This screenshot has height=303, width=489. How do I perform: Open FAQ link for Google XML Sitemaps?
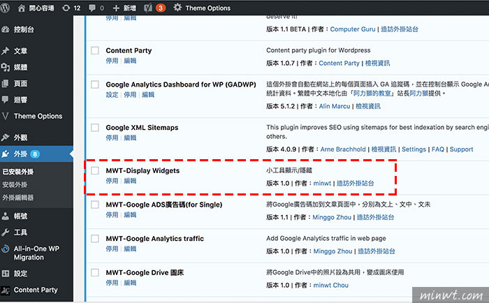437,149
